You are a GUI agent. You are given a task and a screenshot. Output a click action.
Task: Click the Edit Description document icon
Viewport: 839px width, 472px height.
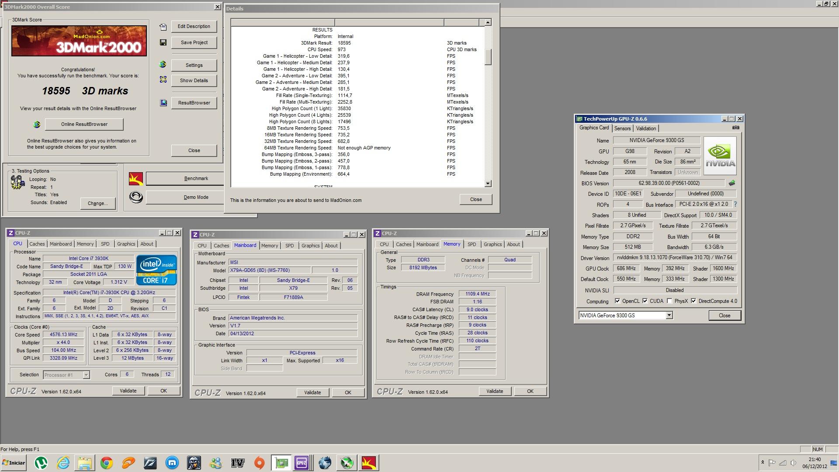(x=163, y=27)
